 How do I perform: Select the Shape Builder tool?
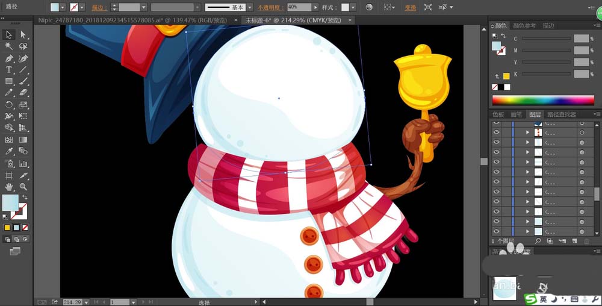point(9,128)
